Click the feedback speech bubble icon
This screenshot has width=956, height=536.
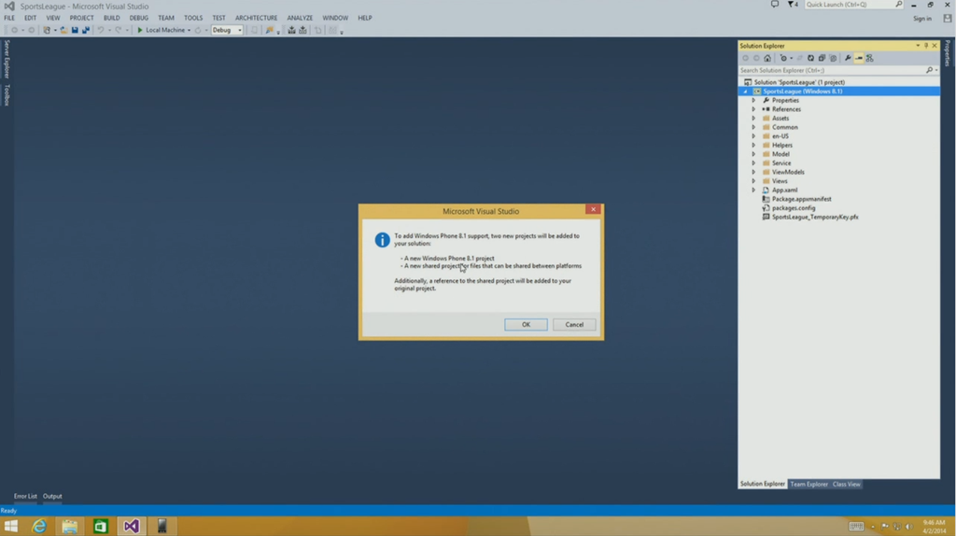click(x=774, y=5)
